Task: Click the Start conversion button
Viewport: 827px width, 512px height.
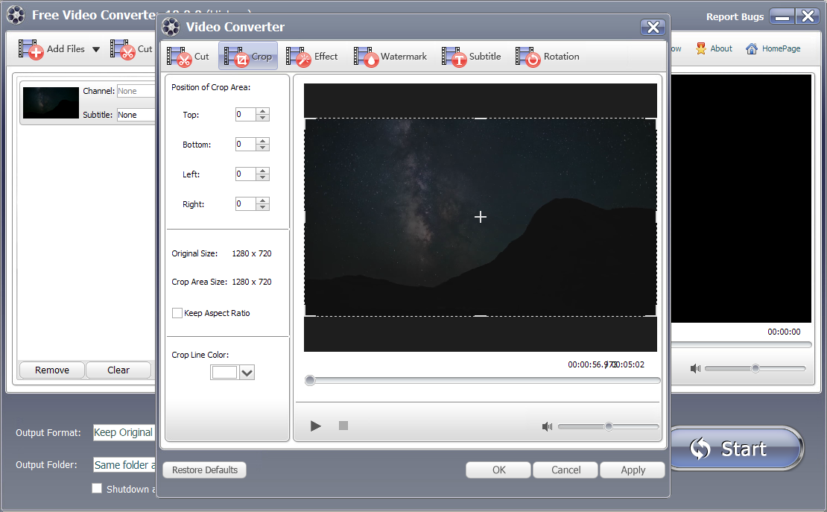Action: pyautogui.click(x=736, y=449)
